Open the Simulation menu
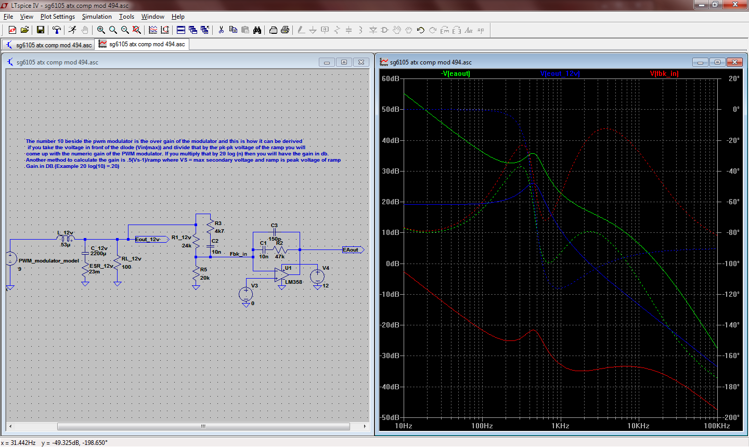This screenshot has height=447, width=749. [x=97, y=17]
